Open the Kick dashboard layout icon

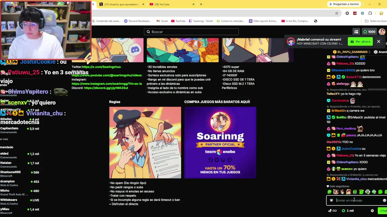(x=356, y=32)
